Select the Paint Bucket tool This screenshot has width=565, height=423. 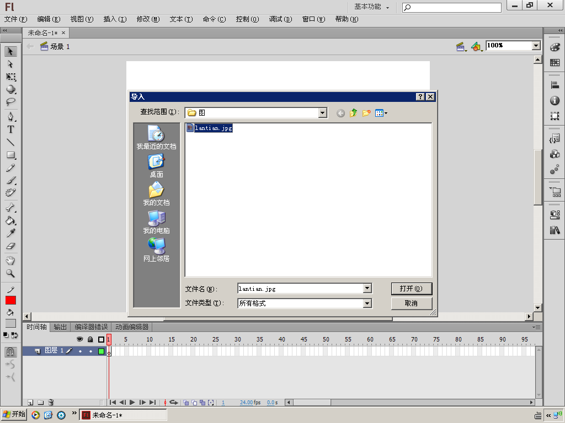[10, 220]
